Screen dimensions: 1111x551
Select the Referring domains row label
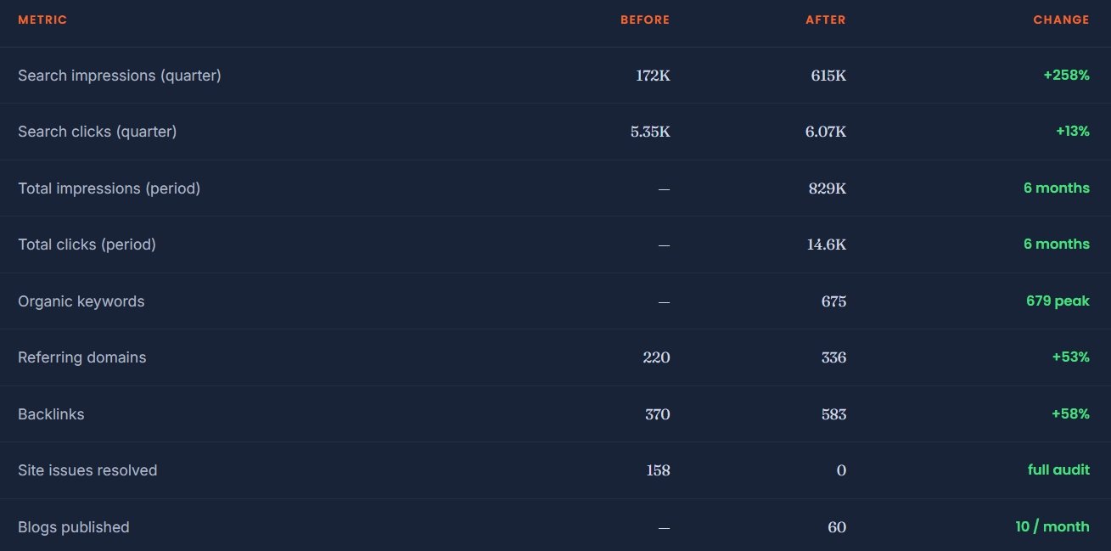click(x=82, y=357)
